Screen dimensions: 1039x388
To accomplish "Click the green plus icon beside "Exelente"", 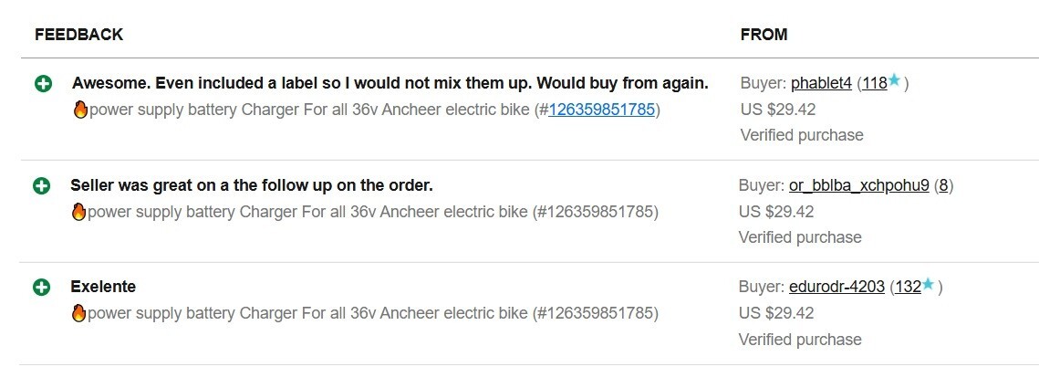I will click(41, 288).
